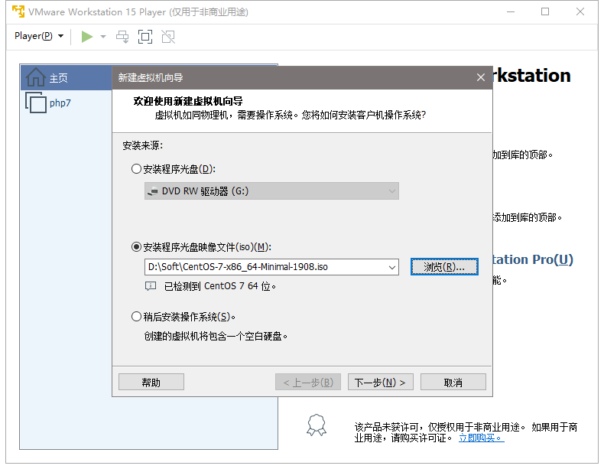Click the green power on play icon
Image resolution: width=604 pixels, height=469 pixels.
[x=87, y=36]
